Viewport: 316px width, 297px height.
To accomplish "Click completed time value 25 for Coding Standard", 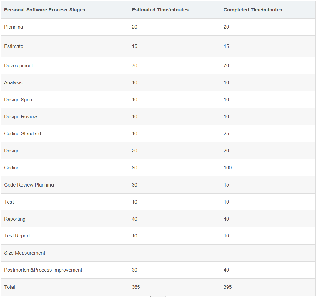I will pos(226,134).
